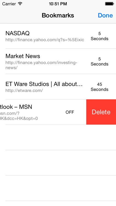Click the investing-news URL text

(41, 65)
